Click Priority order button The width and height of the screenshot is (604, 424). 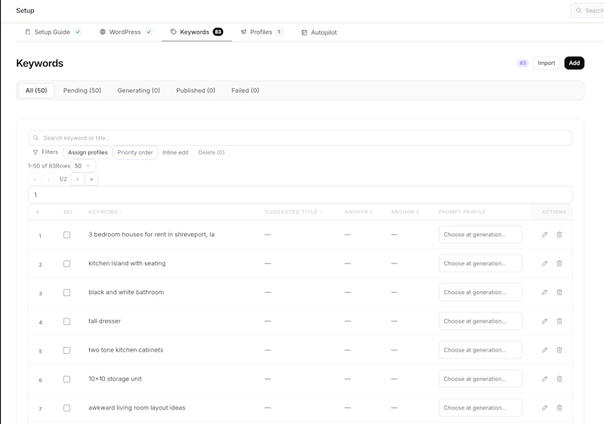point(135,152)
